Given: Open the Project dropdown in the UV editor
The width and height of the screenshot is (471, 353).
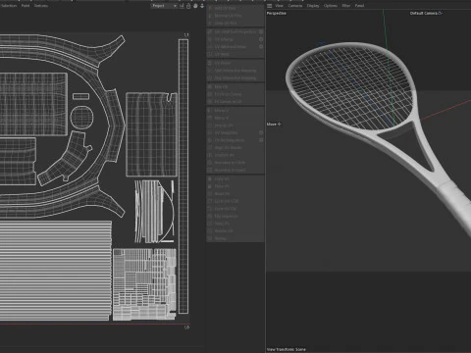Looking at the screenshot, I should pos(164,6).
